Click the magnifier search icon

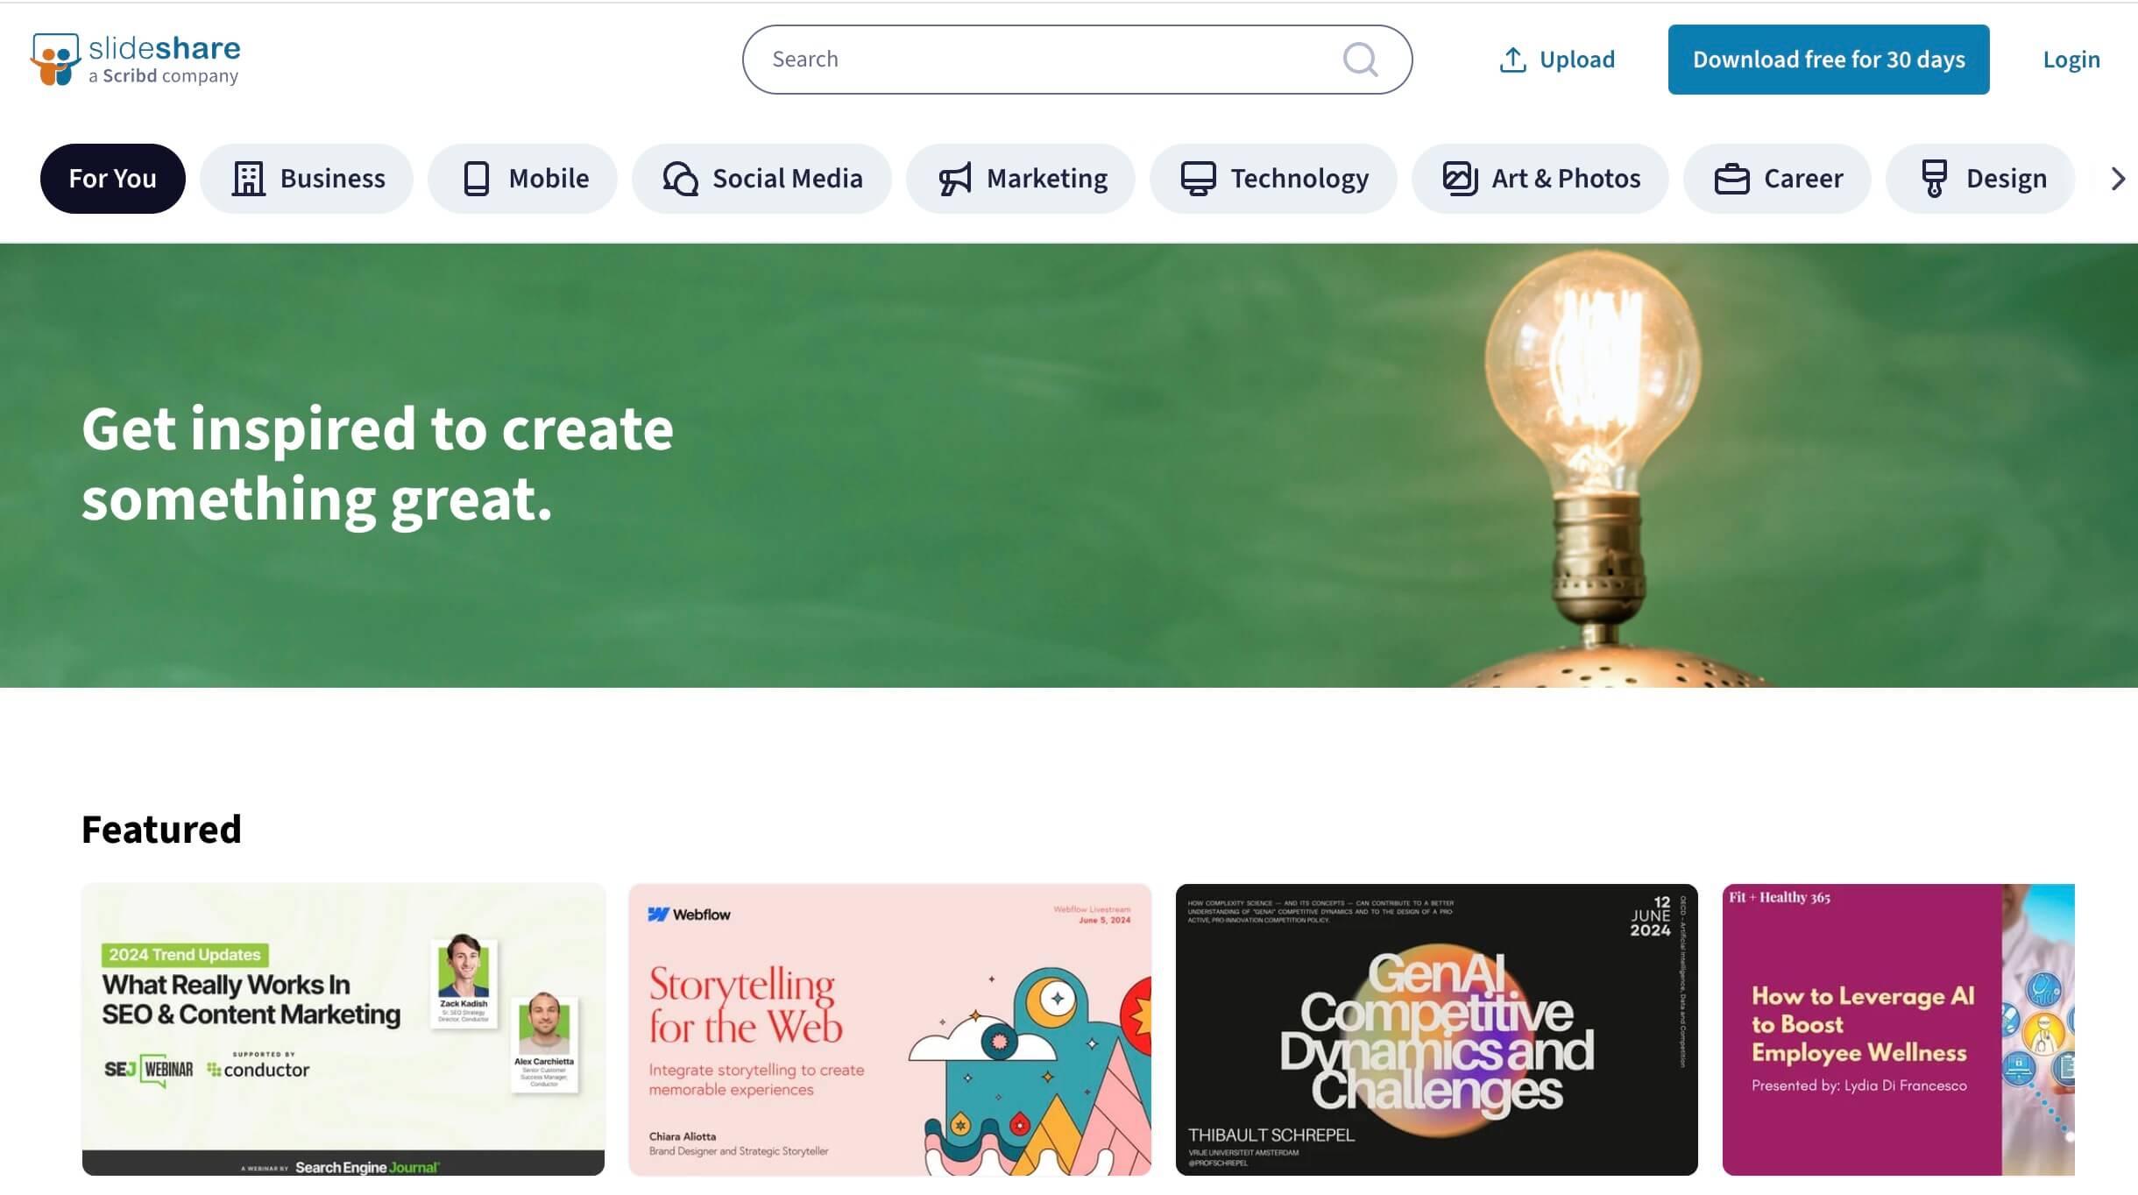pos(1360,60)
